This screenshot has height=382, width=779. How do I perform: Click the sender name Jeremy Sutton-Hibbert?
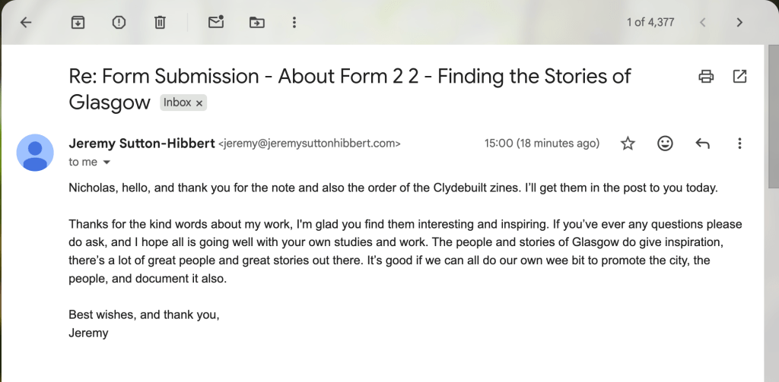141,143
